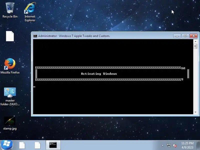Open the Windows Start orb
The height and width of the screenshot is (150, 200).
point(7,145)
